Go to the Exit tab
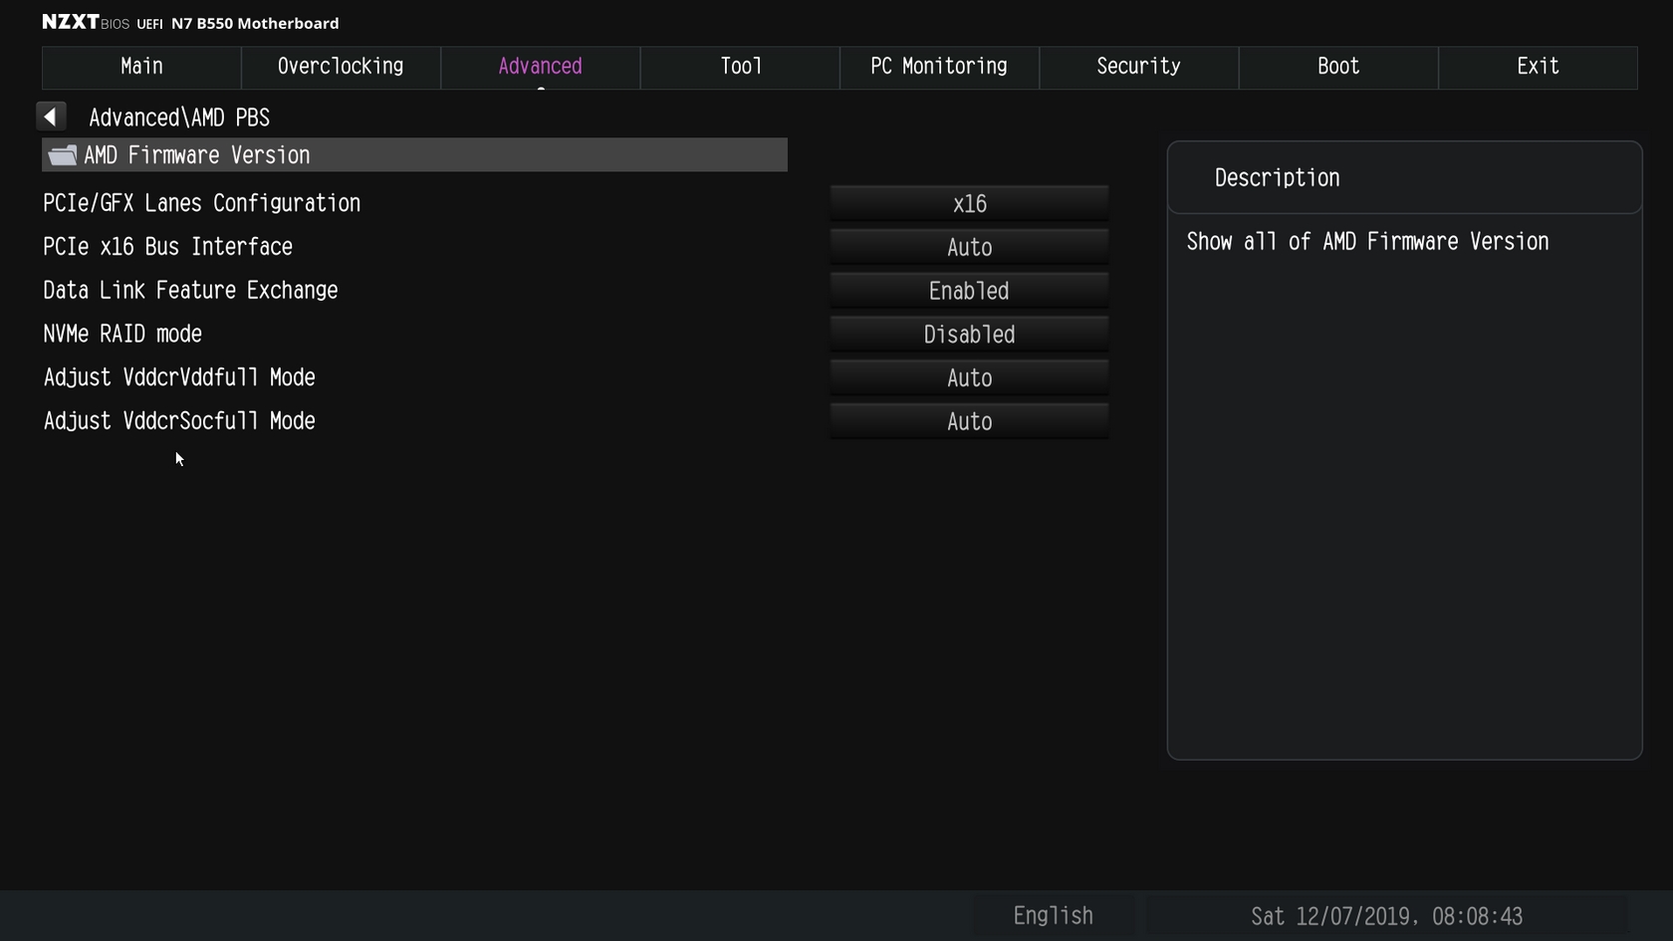Screen dimensions: 1673x941 click(x=1538, y=67)
